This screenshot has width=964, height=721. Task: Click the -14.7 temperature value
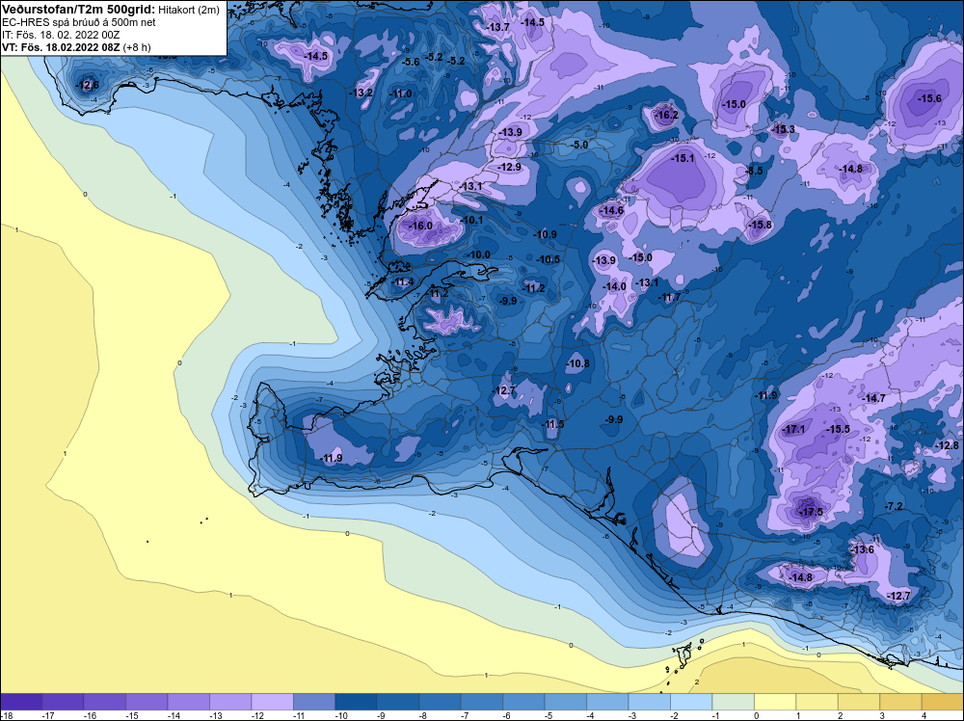[873, 398]
